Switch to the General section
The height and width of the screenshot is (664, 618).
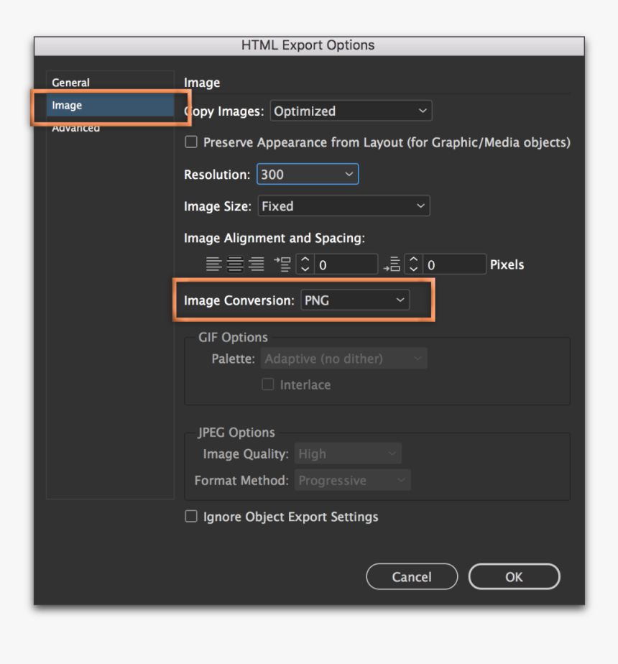point(71,83)
